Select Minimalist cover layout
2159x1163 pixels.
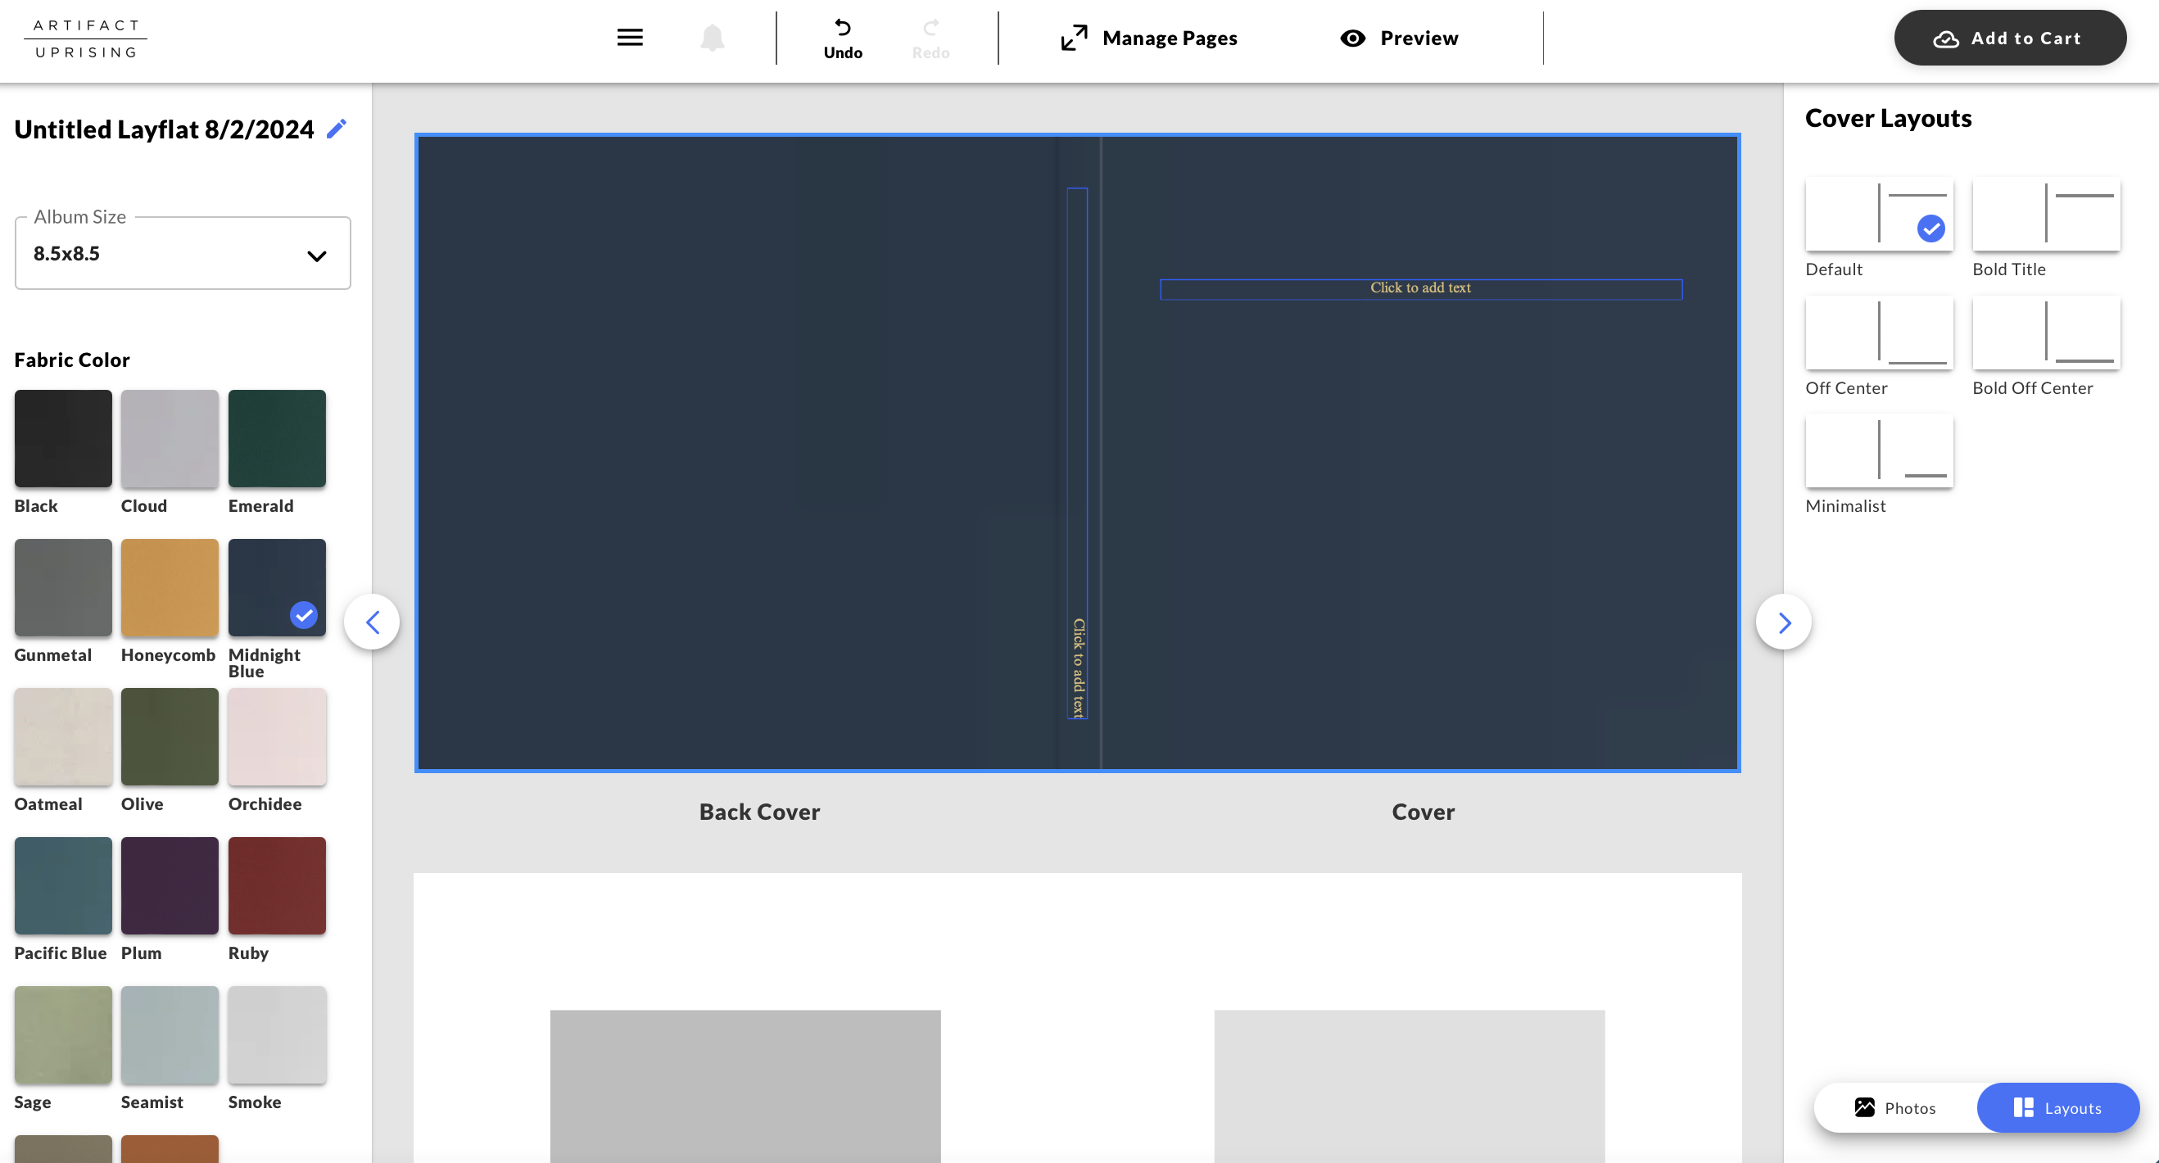[x=1879, y=450]
